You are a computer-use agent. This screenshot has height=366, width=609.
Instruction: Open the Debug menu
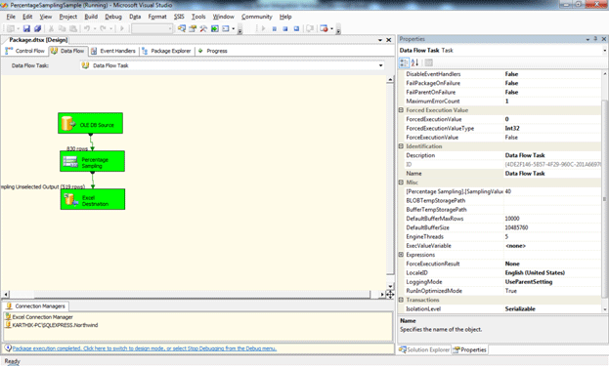[113, 17]
